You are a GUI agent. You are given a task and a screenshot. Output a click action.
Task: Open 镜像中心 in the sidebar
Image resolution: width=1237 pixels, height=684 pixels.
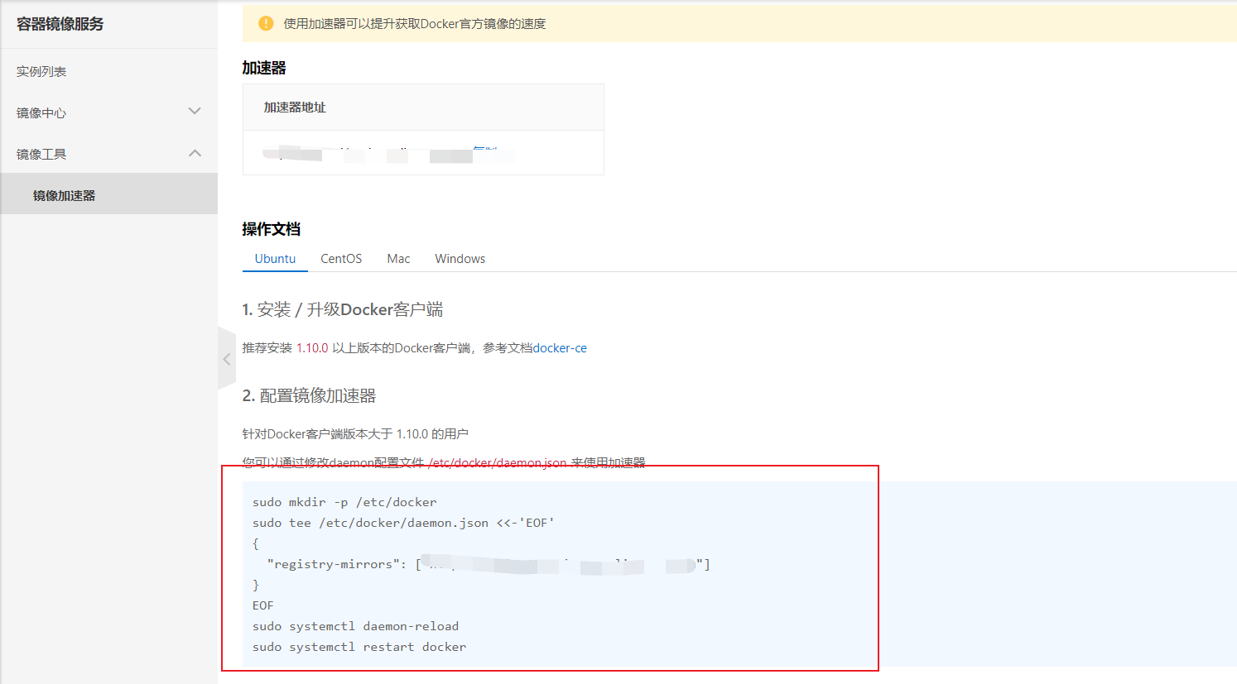[41, 112]
